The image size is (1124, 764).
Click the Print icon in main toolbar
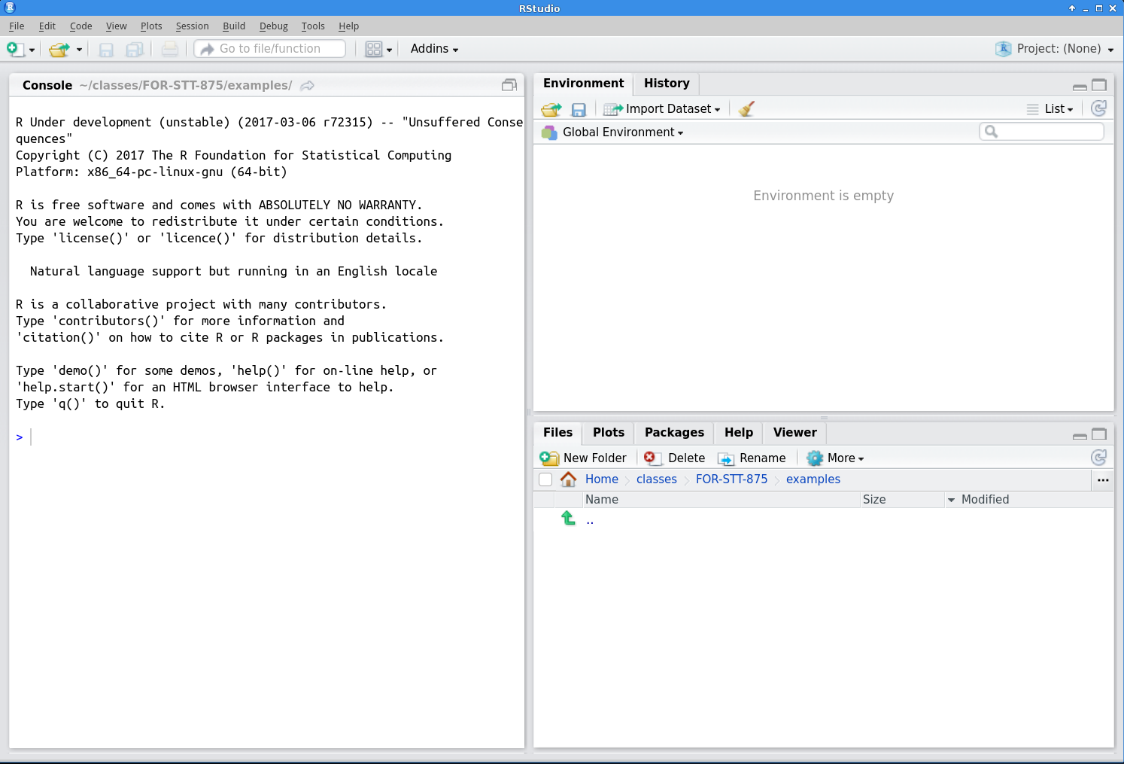click(170, 50)
